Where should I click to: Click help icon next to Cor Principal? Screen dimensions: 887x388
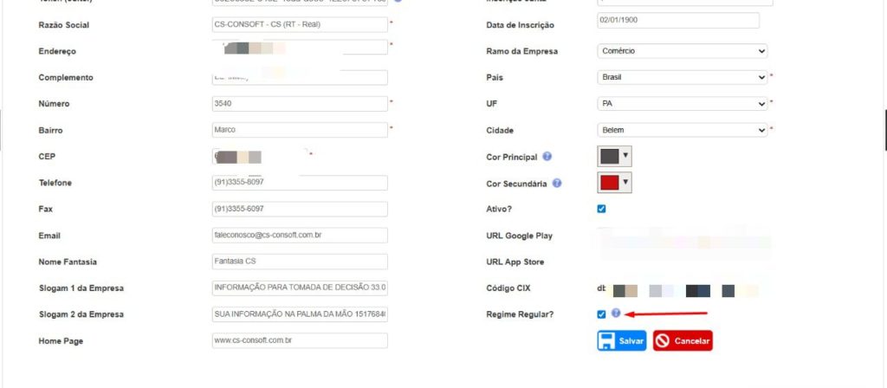[547, 157]
